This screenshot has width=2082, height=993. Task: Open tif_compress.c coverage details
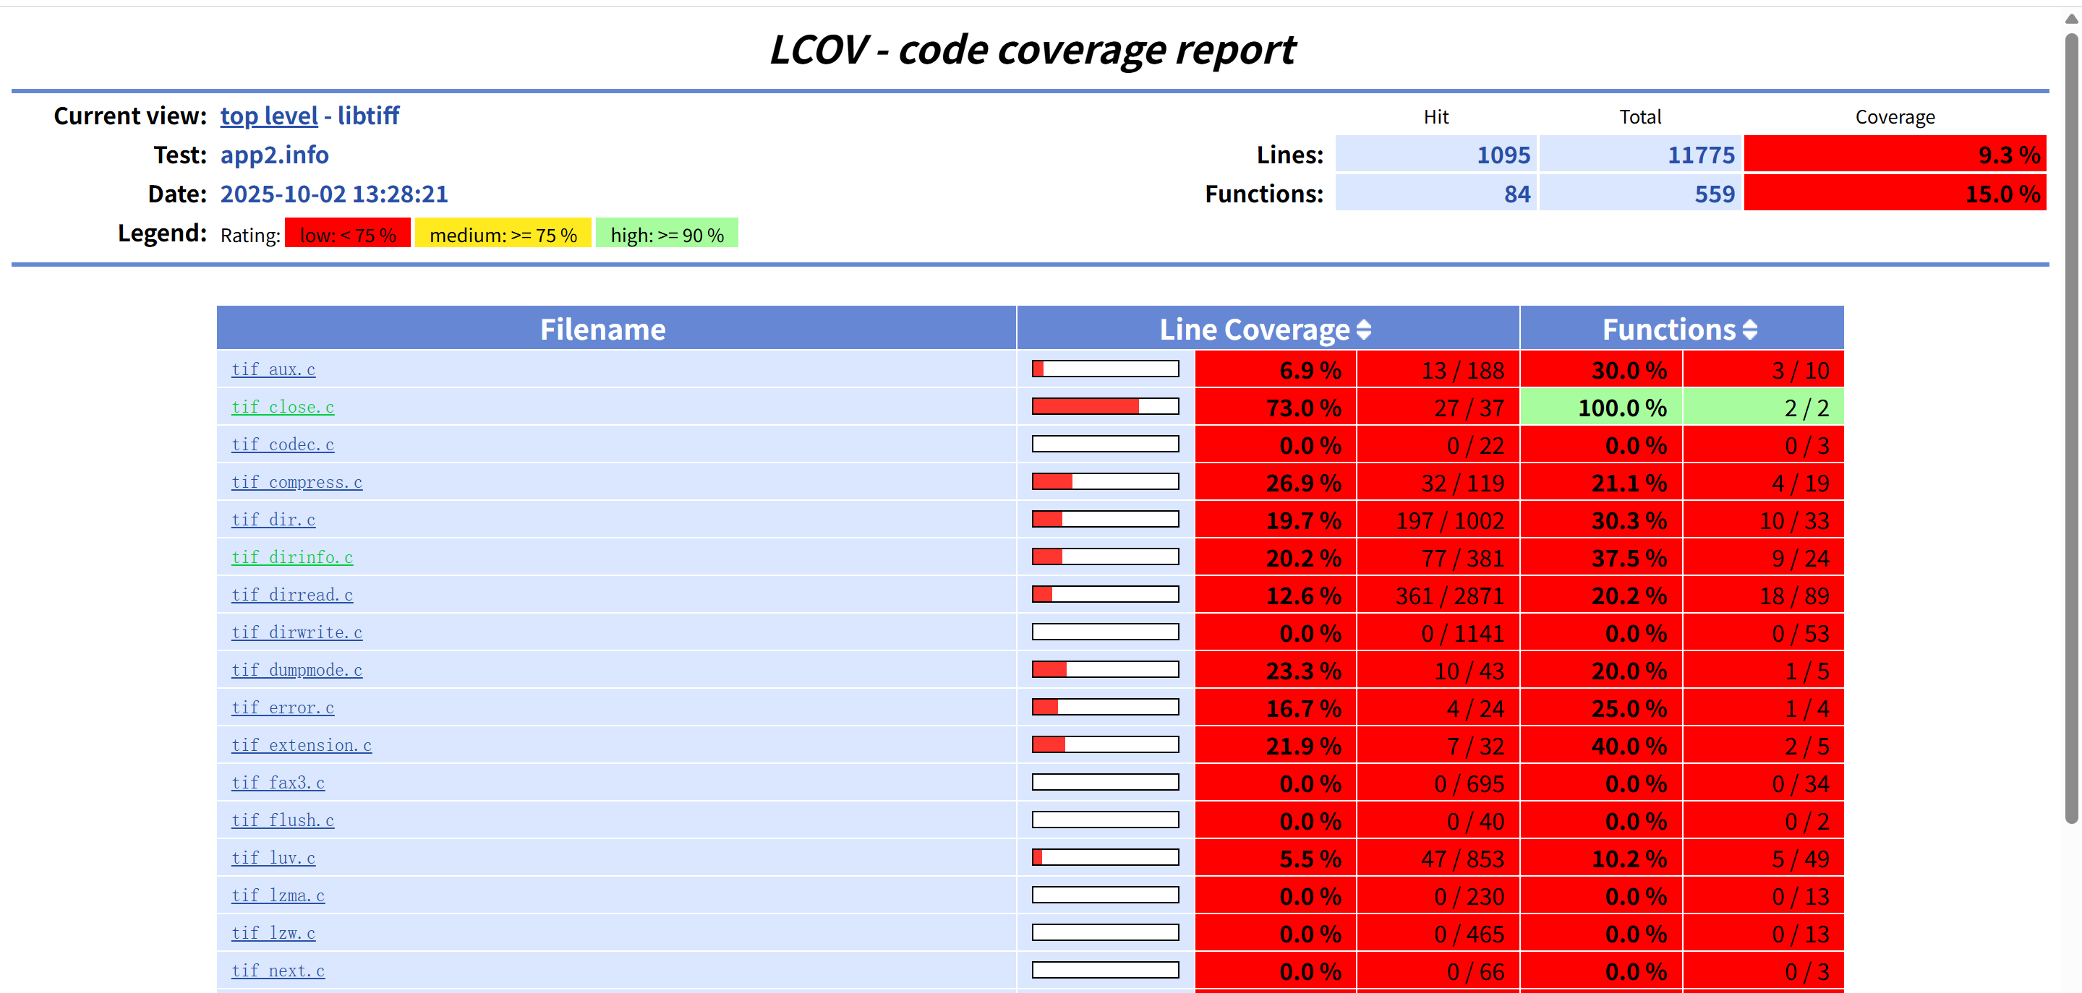point(296,482)
